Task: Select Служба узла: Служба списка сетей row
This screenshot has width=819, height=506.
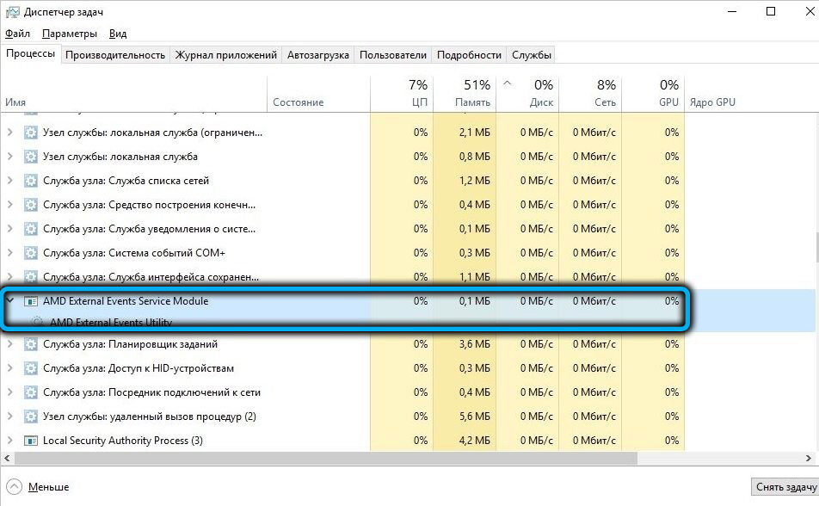Action: pos(342,181)
